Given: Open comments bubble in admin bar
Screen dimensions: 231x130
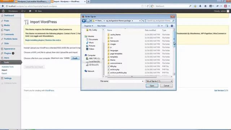Looking at the screenshot, I should coord(30,11).
